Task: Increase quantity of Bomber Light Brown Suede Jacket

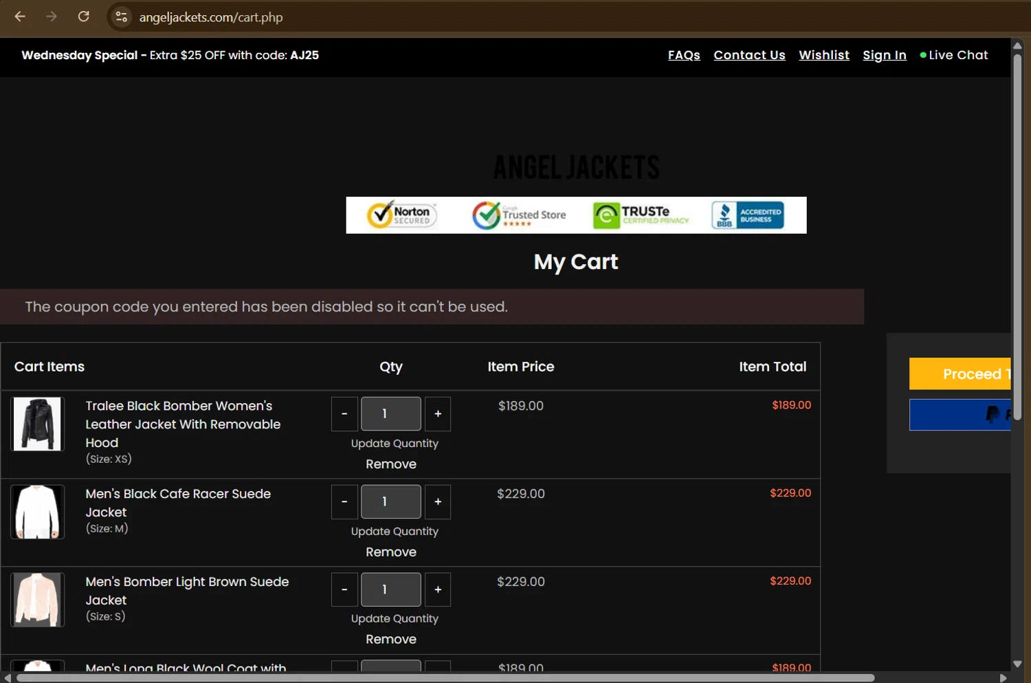Action: pos(438,589)
